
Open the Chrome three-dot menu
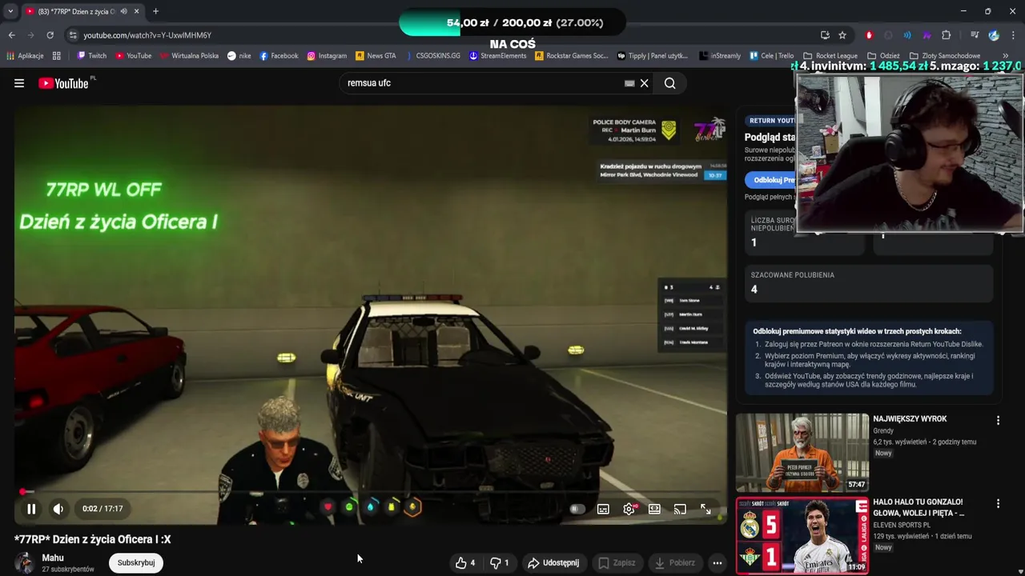pyautogui.click(x=1013, y=35)
